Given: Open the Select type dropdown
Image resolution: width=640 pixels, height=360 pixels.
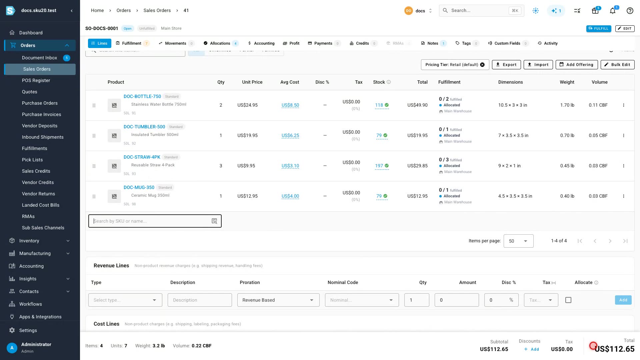Looking at the screenshot, I should (x=125, y=300).
